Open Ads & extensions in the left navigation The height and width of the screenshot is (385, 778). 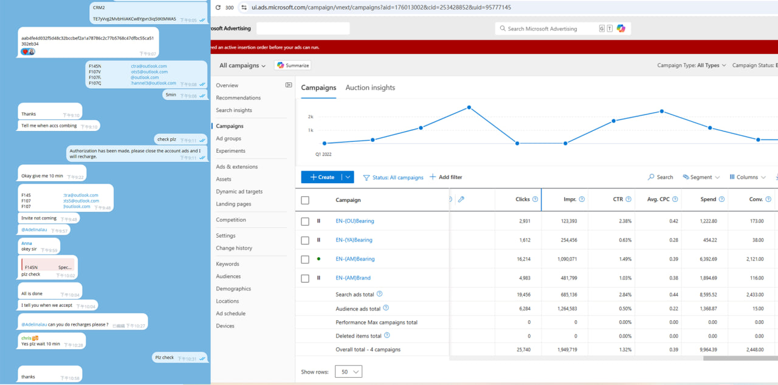(237, 167)
